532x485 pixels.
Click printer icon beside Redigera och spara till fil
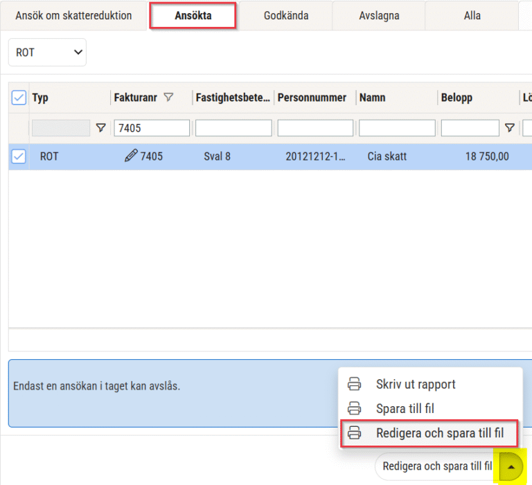coord(355,434)
